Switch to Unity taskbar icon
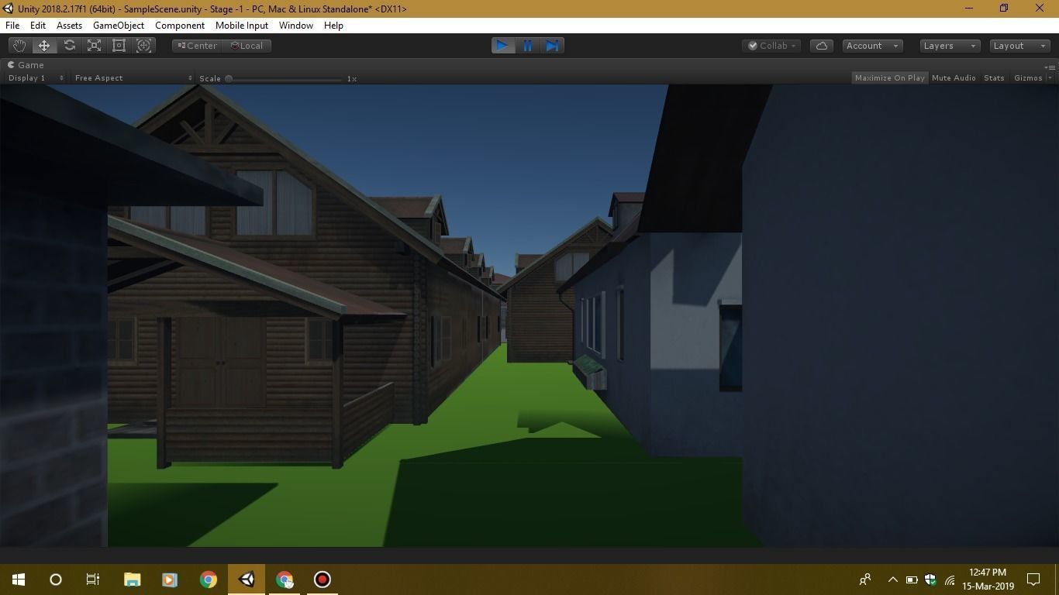The height and width of the screenshot is (595, 1059). [247, 580]
